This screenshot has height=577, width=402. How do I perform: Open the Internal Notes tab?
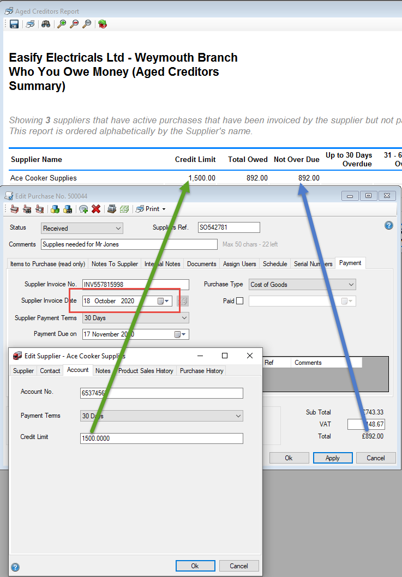[x=162, y=264]
